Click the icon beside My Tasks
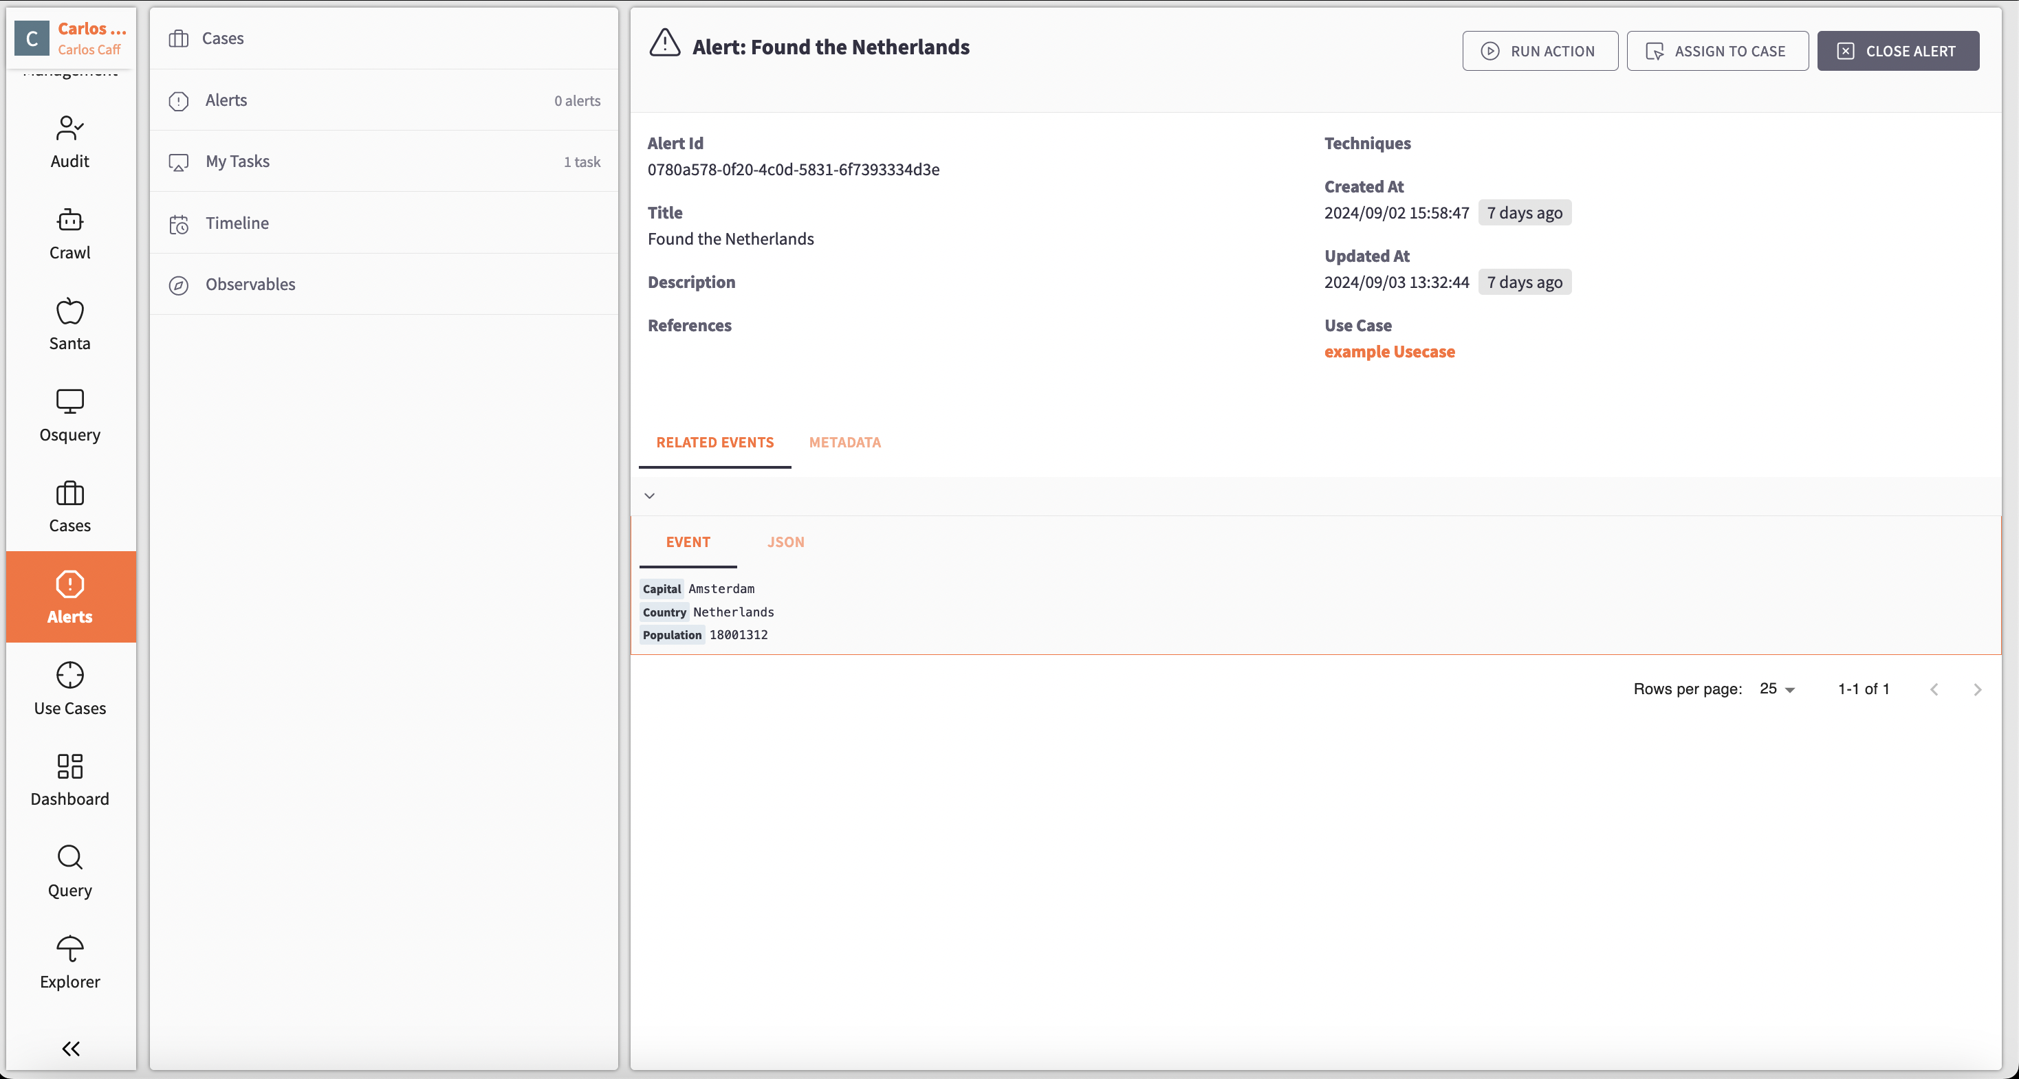Image resolution: width=2019 pixels, height=1079 pixels. pyautogui.click(x=179, y=162)
